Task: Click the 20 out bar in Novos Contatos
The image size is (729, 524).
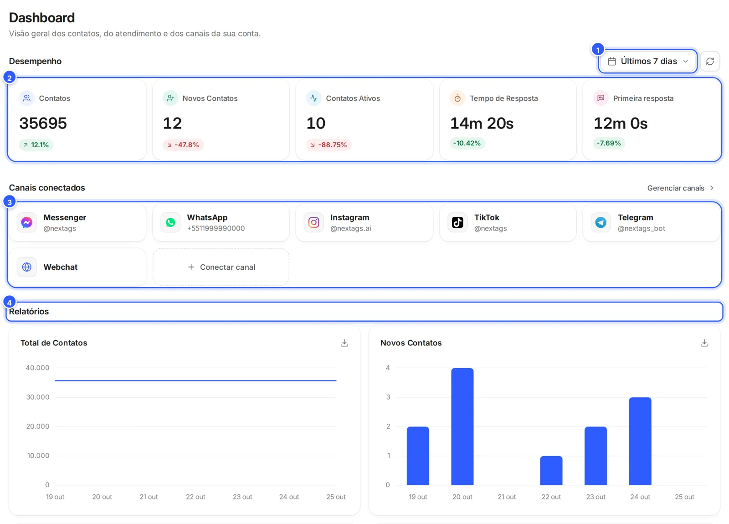Action: point(462,426)
